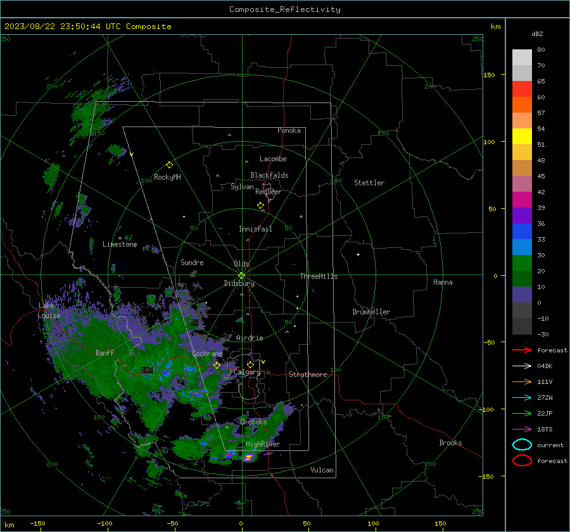Select the bright green 30 dBZ swatch
Viewport: 570px width, 532px height.
pyautogui.click(x=522, y=263)
